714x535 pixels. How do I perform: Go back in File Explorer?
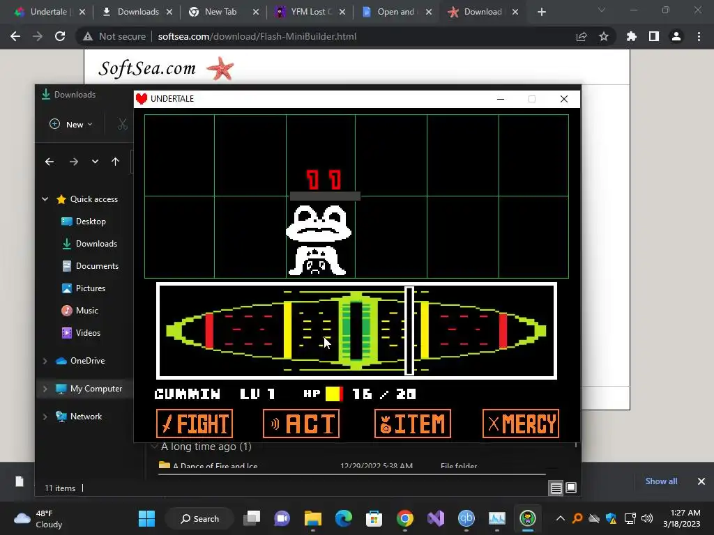pos(50,162)
